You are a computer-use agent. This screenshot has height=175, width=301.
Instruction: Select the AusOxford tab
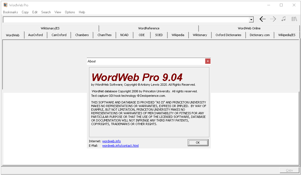click(x=36, y=35)
